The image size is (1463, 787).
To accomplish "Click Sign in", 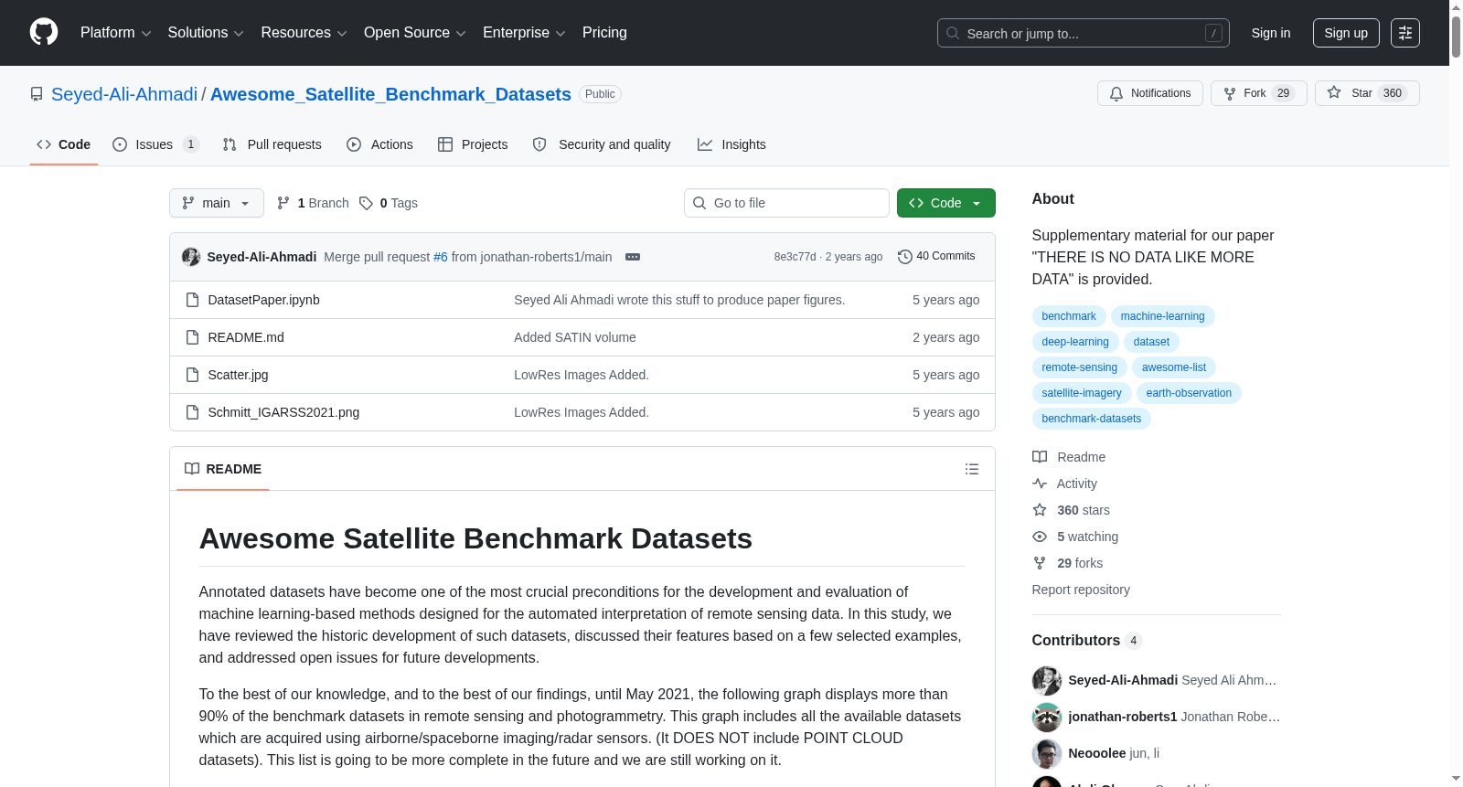I will tap(1271, 33).
